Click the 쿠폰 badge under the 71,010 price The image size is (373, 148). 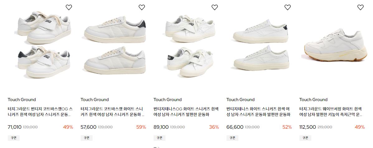[x=14, y=138]
